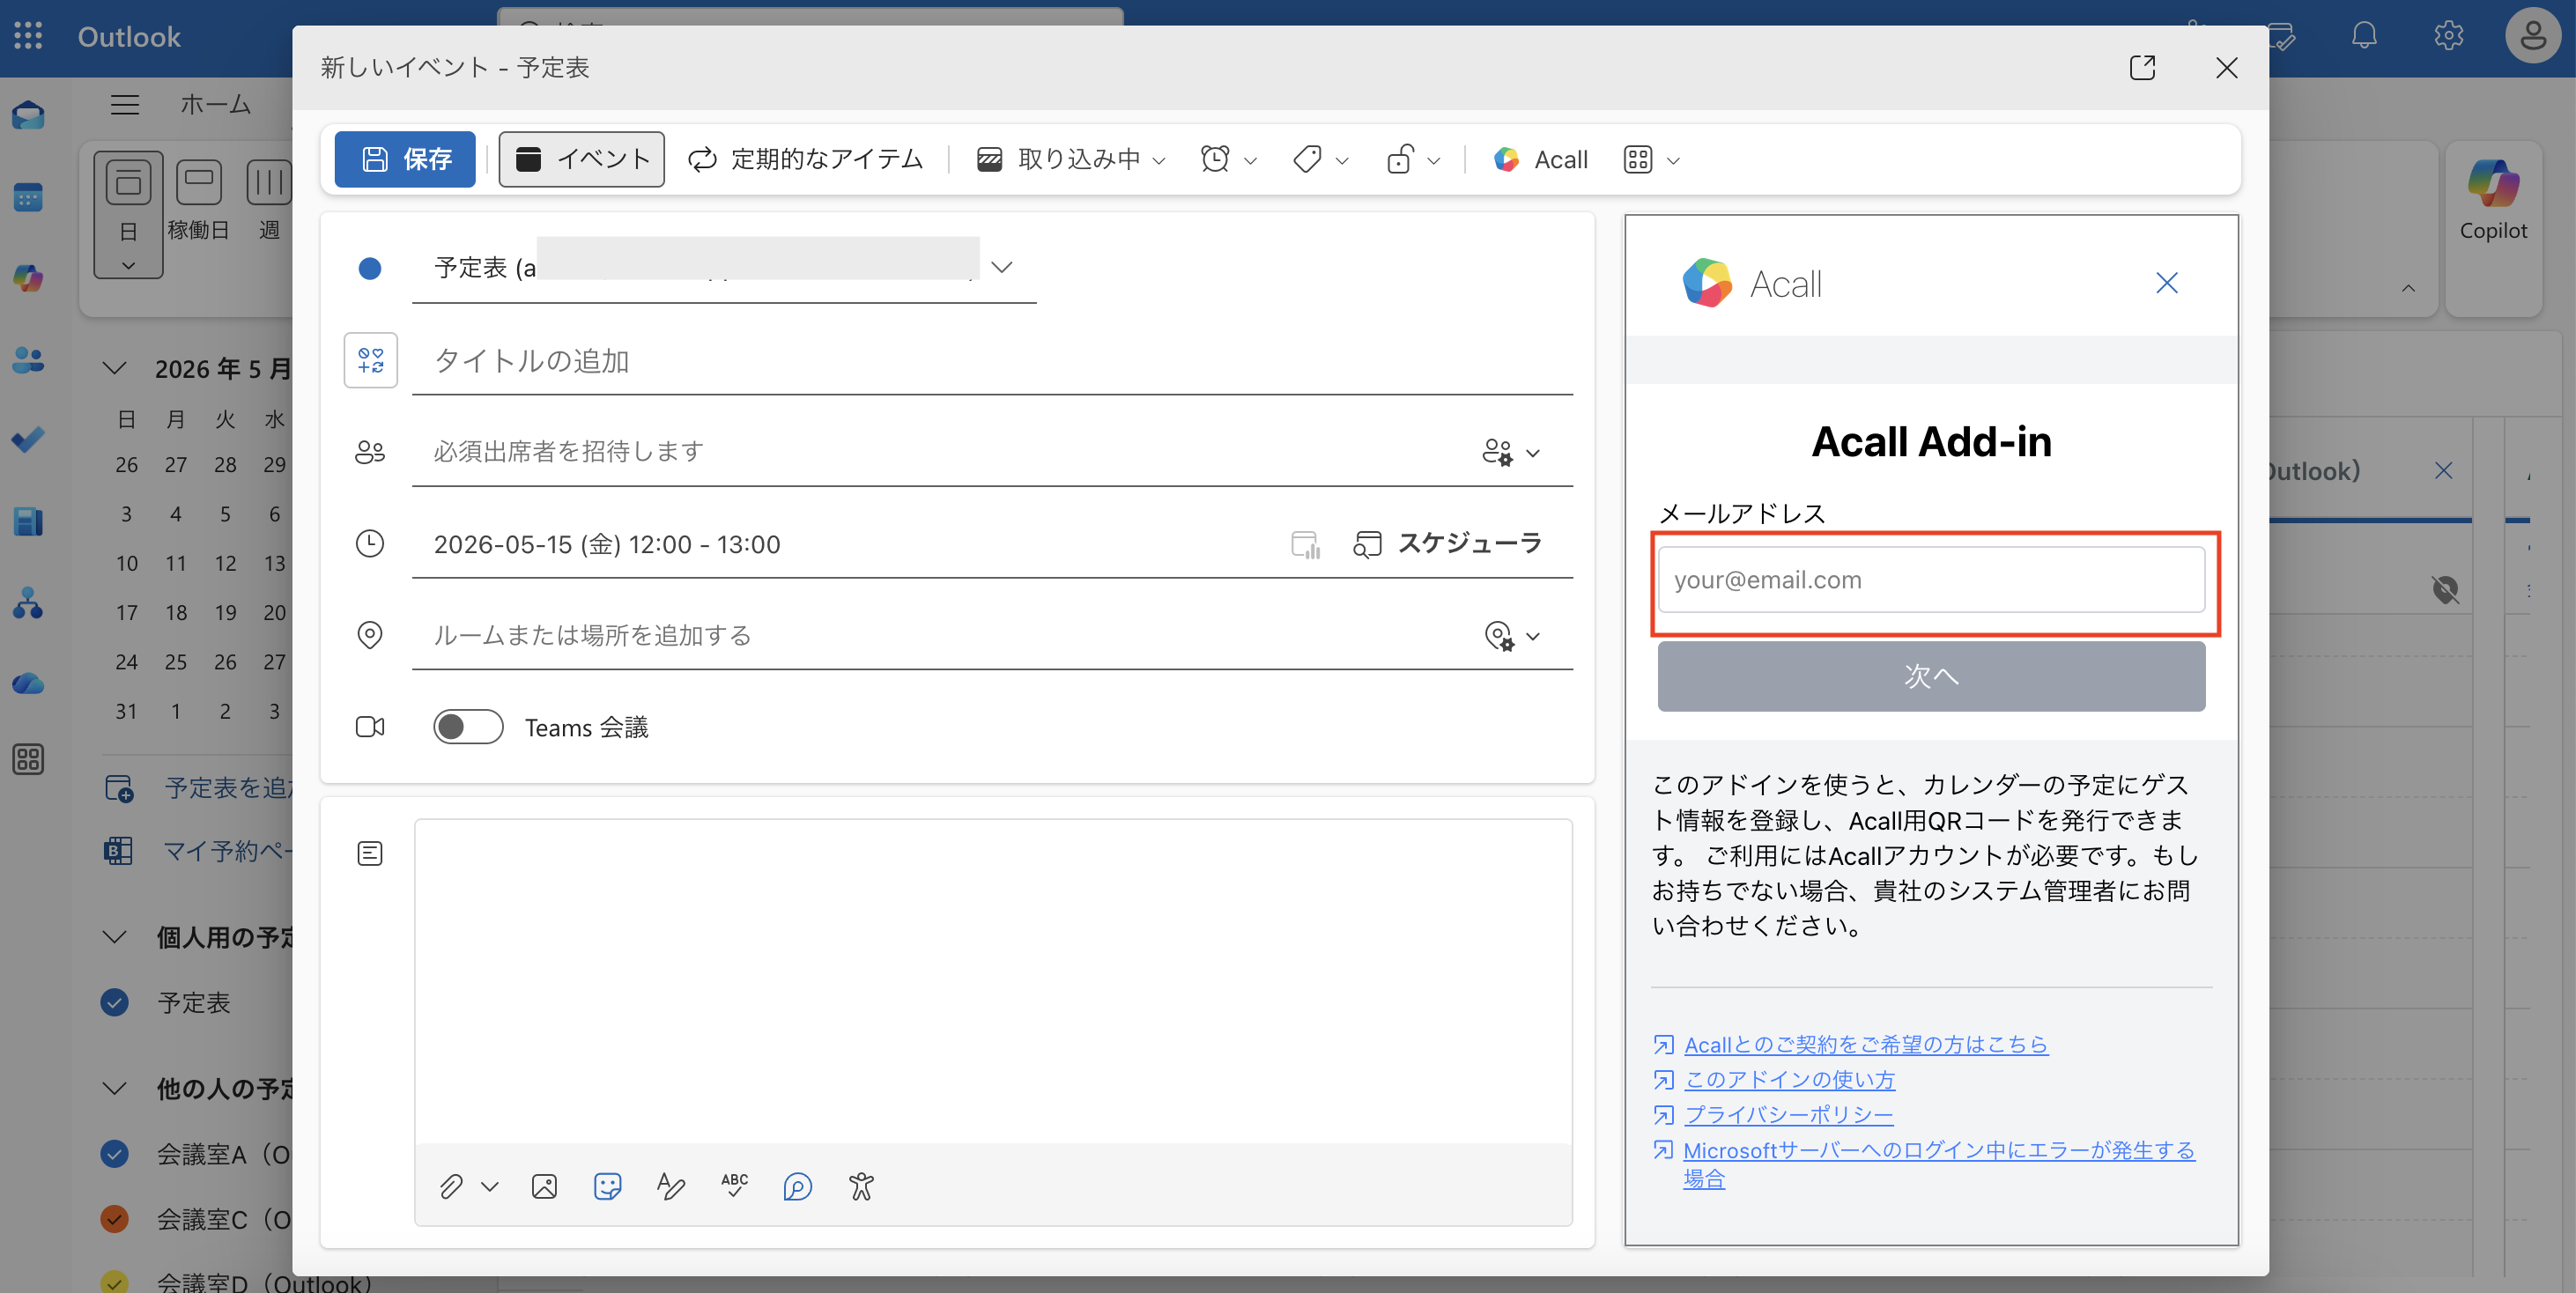Open the このアドインの使い方 link
This screenshot has width=2576, height=1293.
1789,1079
